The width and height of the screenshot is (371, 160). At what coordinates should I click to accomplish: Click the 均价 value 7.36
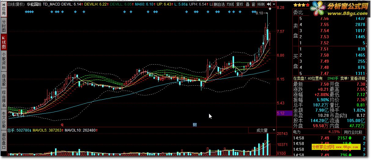pyautogui.click(x=361, y=100)
